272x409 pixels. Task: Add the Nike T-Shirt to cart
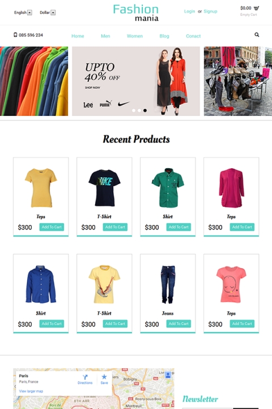[x=115, y=227]
